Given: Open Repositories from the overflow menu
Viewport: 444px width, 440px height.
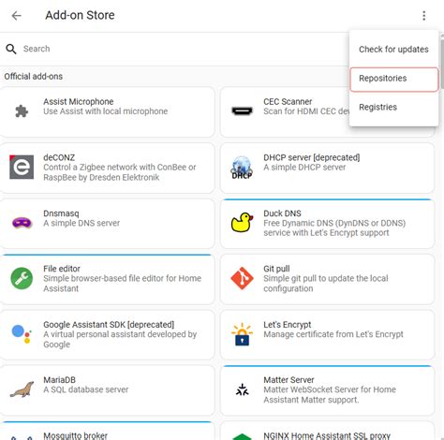Looking at the screenshot, I should [x=394, y=79].
